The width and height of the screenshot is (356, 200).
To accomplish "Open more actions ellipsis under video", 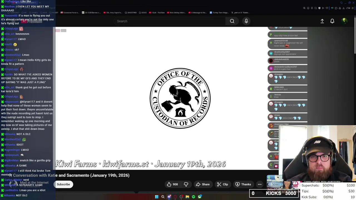I will [x=259, y=184].
